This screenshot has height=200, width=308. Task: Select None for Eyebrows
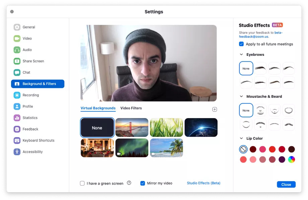(x=246, y=68)
